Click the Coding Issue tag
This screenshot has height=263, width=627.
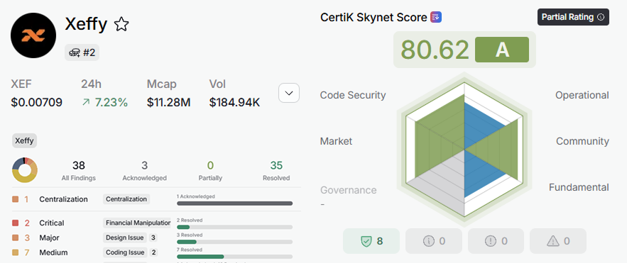[124, 252]
